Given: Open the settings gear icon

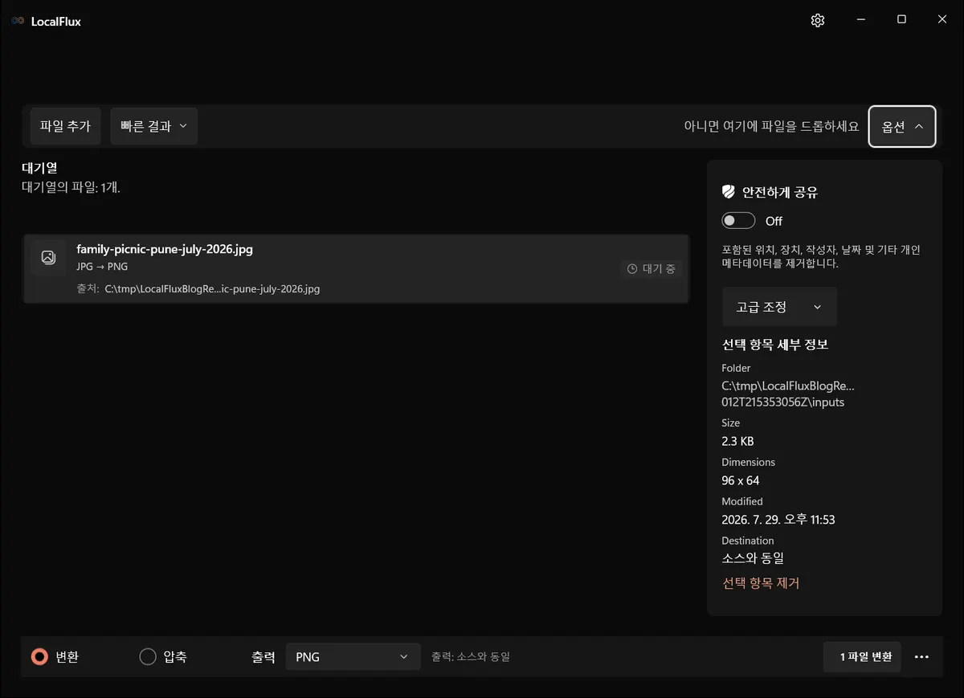Looking at the screenshot, I should click(818, 21).
